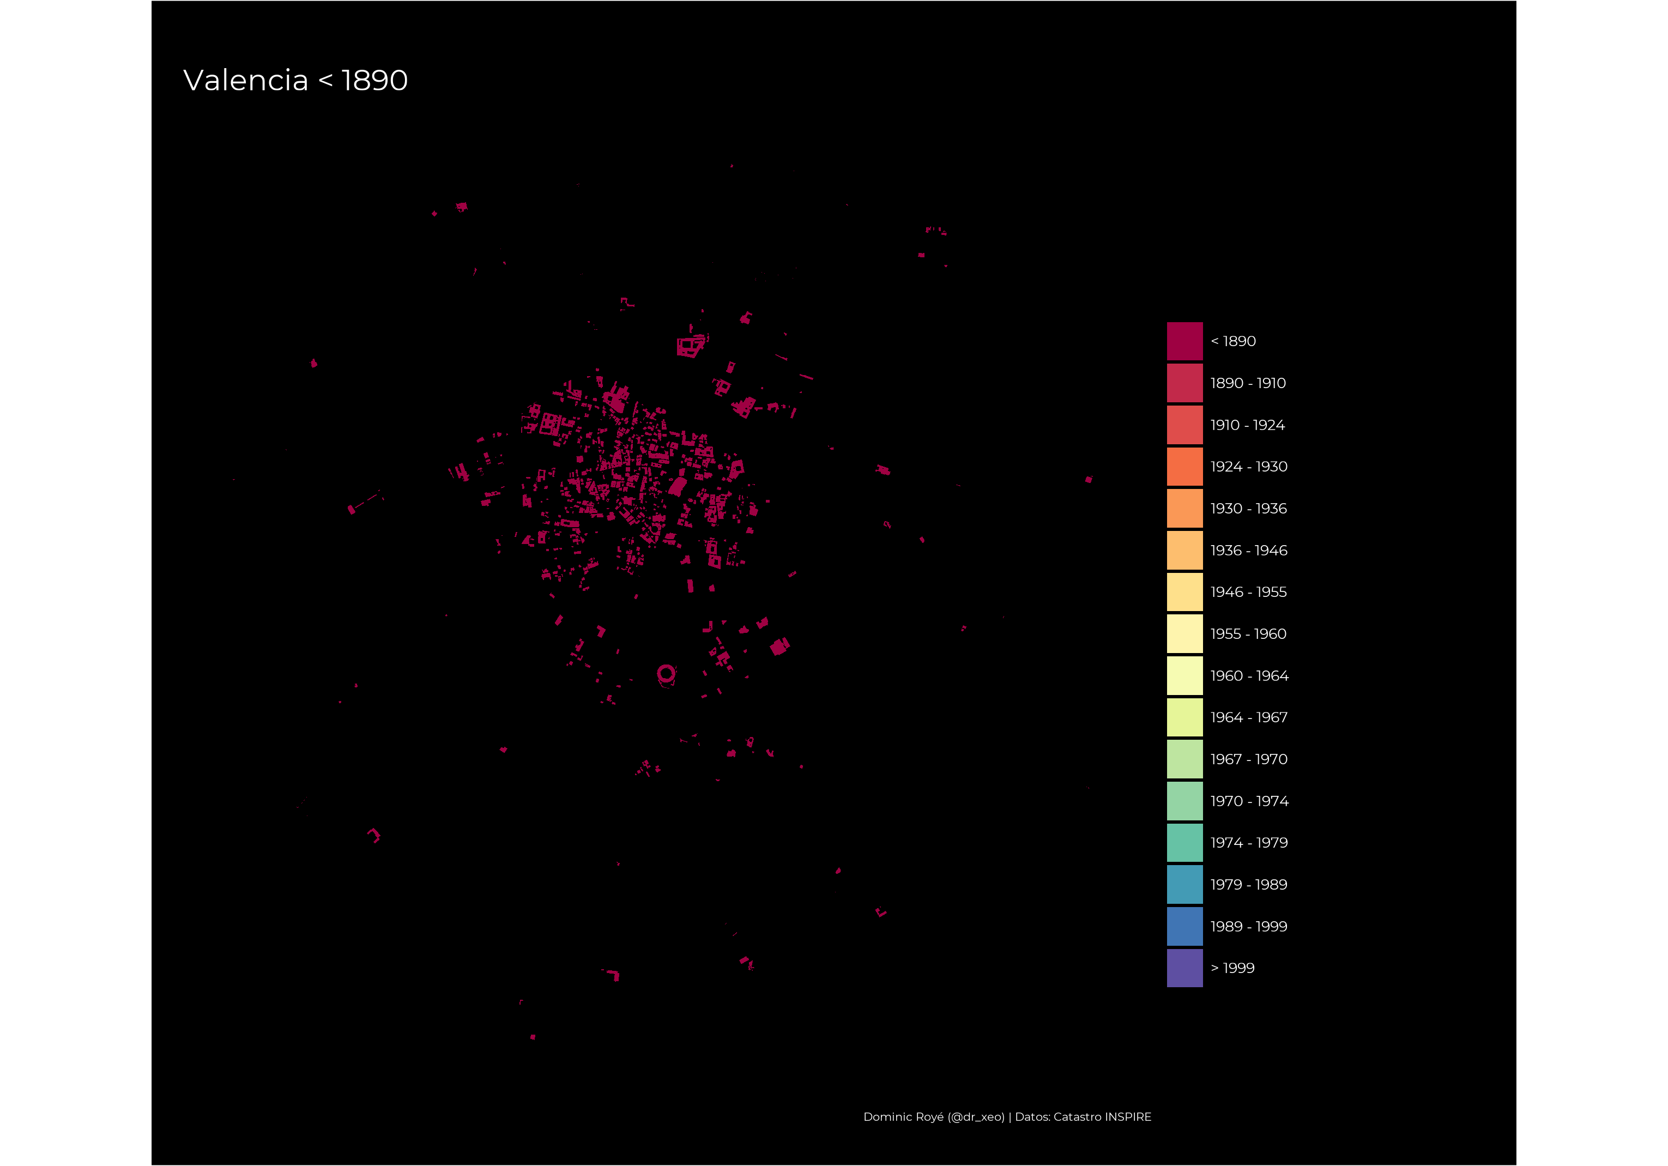Click the Dominic Royé credit caption

[1006, 1116]
